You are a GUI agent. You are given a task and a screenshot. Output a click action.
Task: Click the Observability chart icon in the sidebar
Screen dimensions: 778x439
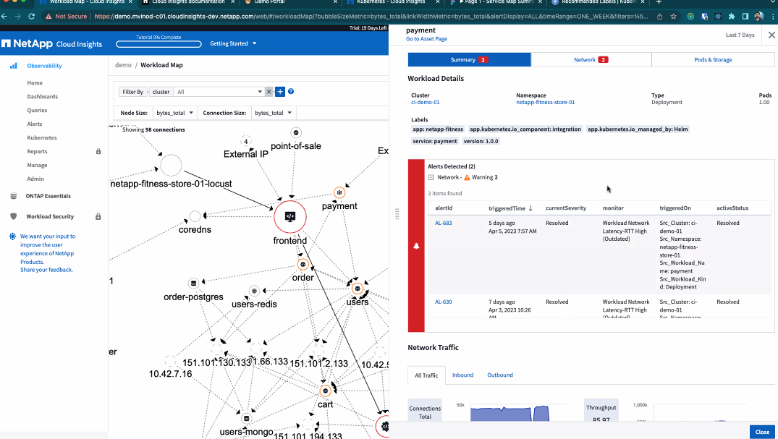(x=13, y=66)
